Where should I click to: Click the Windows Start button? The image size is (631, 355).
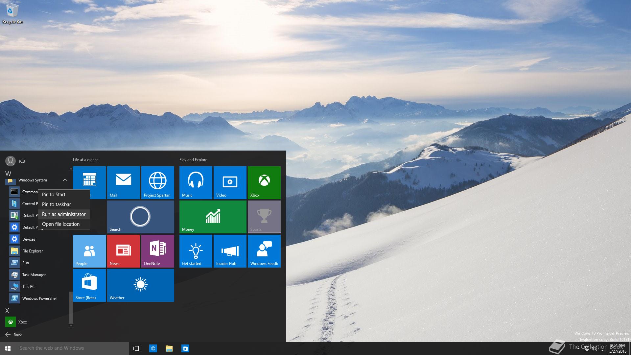[x=8, y=348]
